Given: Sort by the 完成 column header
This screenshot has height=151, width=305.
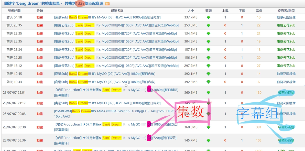Looking at the screenshot, I should tap(259, 11).
